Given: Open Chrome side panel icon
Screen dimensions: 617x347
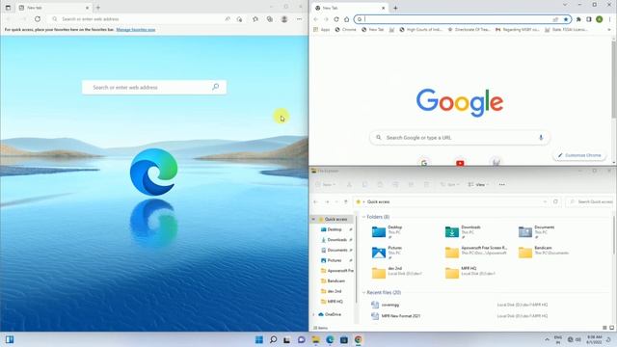Looking at the screenshot, I should [x=589, y=19].
